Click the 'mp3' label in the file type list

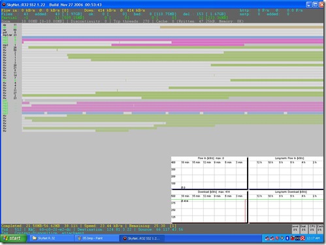coord(5,45)
